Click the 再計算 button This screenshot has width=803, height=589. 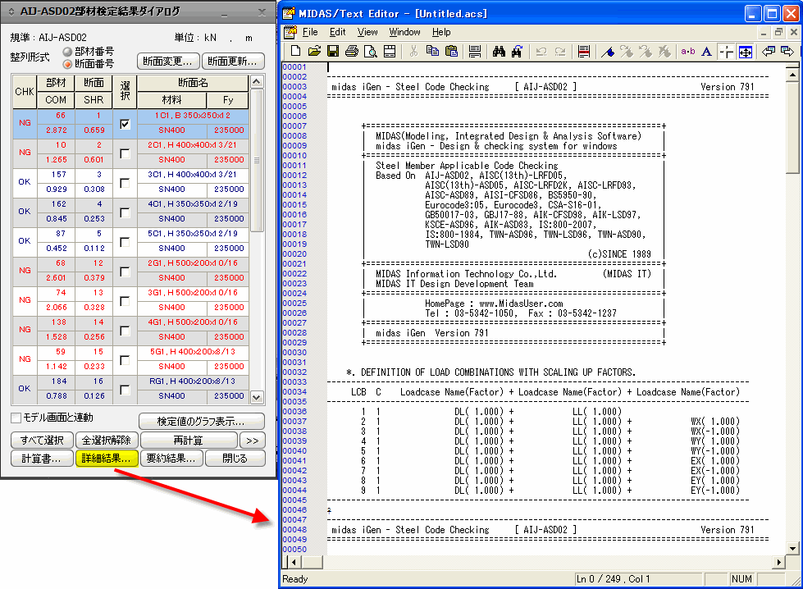pyautogui.click(x=188, y=440)
